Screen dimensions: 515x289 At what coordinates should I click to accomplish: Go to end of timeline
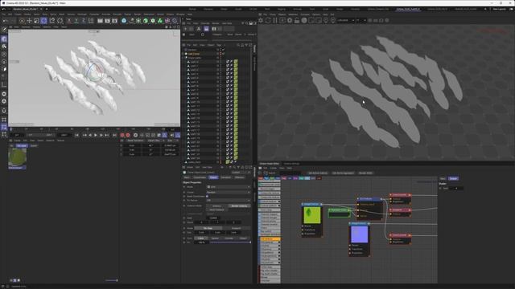[114, 135]
